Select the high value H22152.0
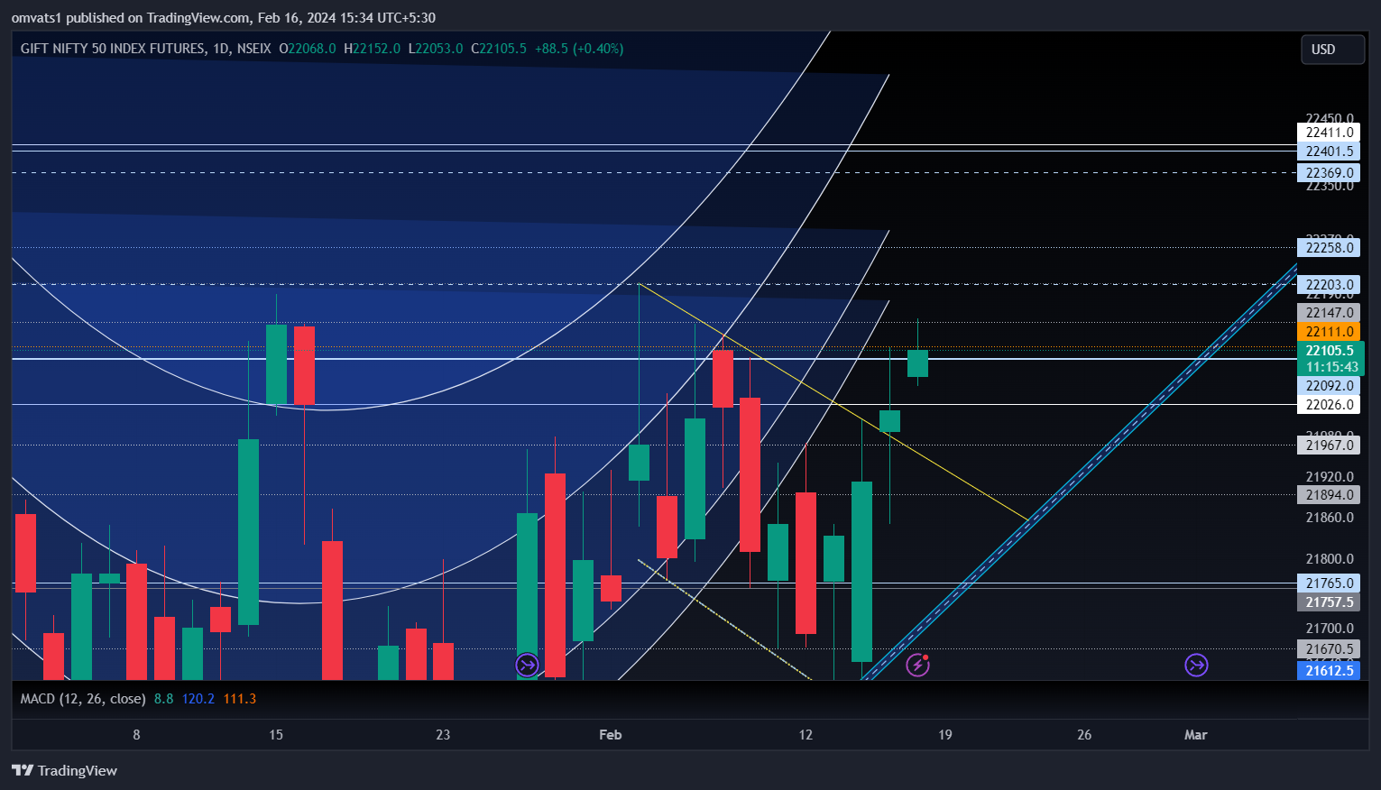1381x790 pixels. click(372, 49)
